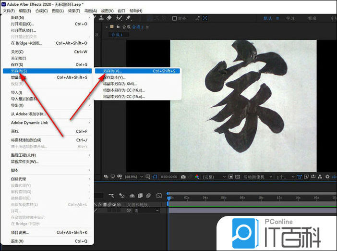Click the blue playhead on timeline ruler
337x251 pixels.
pyautogui.click(x=168, y=198)
